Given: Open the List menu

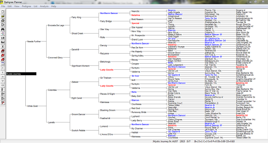Looking at the screenshot, I should pos(35,6).
